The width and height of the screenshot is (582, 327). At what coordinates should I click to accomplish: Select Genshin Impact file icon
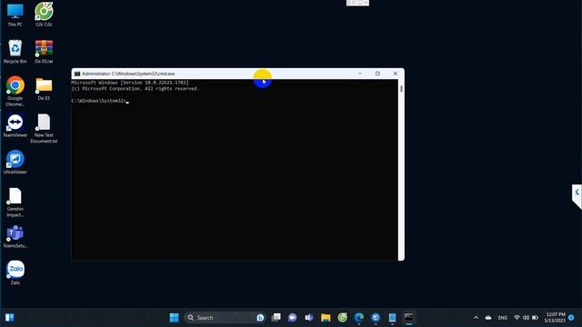pyautogui.click(x=15, y=203)
